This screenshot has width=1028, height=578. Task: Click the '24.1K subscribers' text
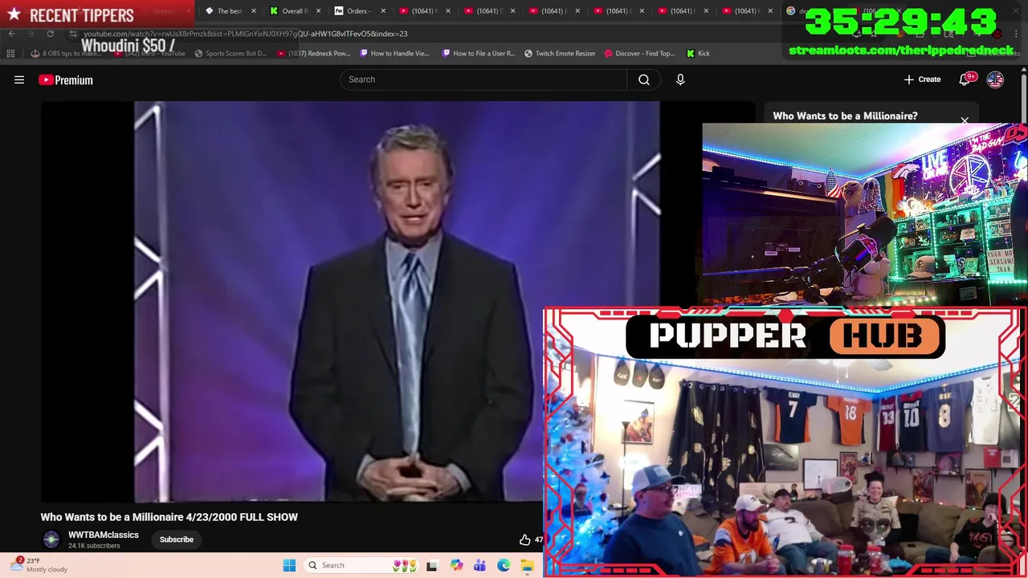point(94,546)
